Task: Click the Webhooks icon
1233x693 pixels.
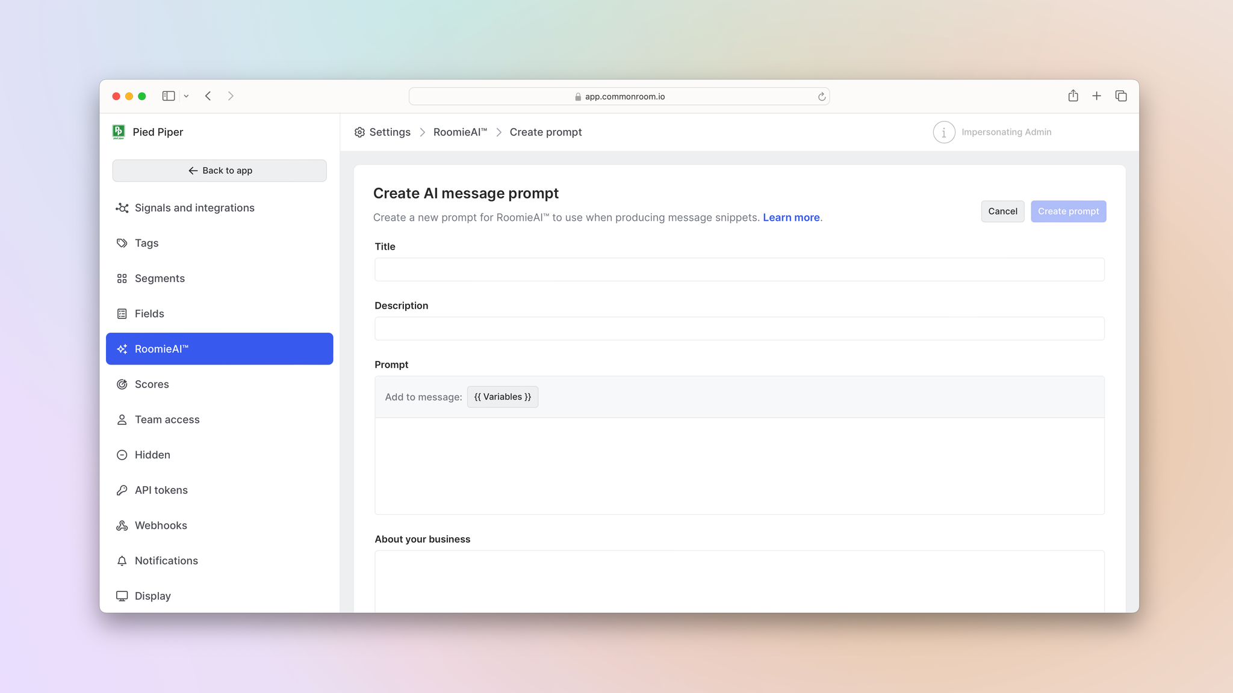Action: click(x=122, y=526)
